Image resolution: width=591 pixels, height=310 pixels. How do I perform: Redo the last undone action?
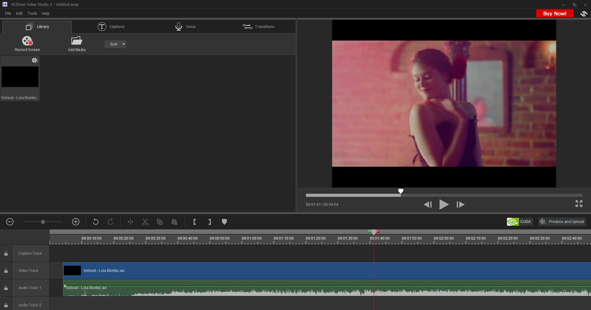[x=111, y=222]
